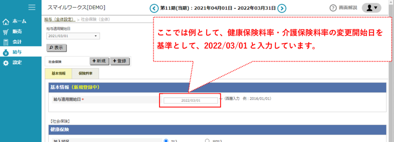Screen dimensions: 394x142
Task: Click the 表示 search button
Action: coord(57,48)
